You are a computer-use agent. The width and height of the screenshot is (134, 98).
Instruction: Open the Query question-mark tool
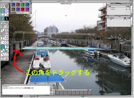7,47
